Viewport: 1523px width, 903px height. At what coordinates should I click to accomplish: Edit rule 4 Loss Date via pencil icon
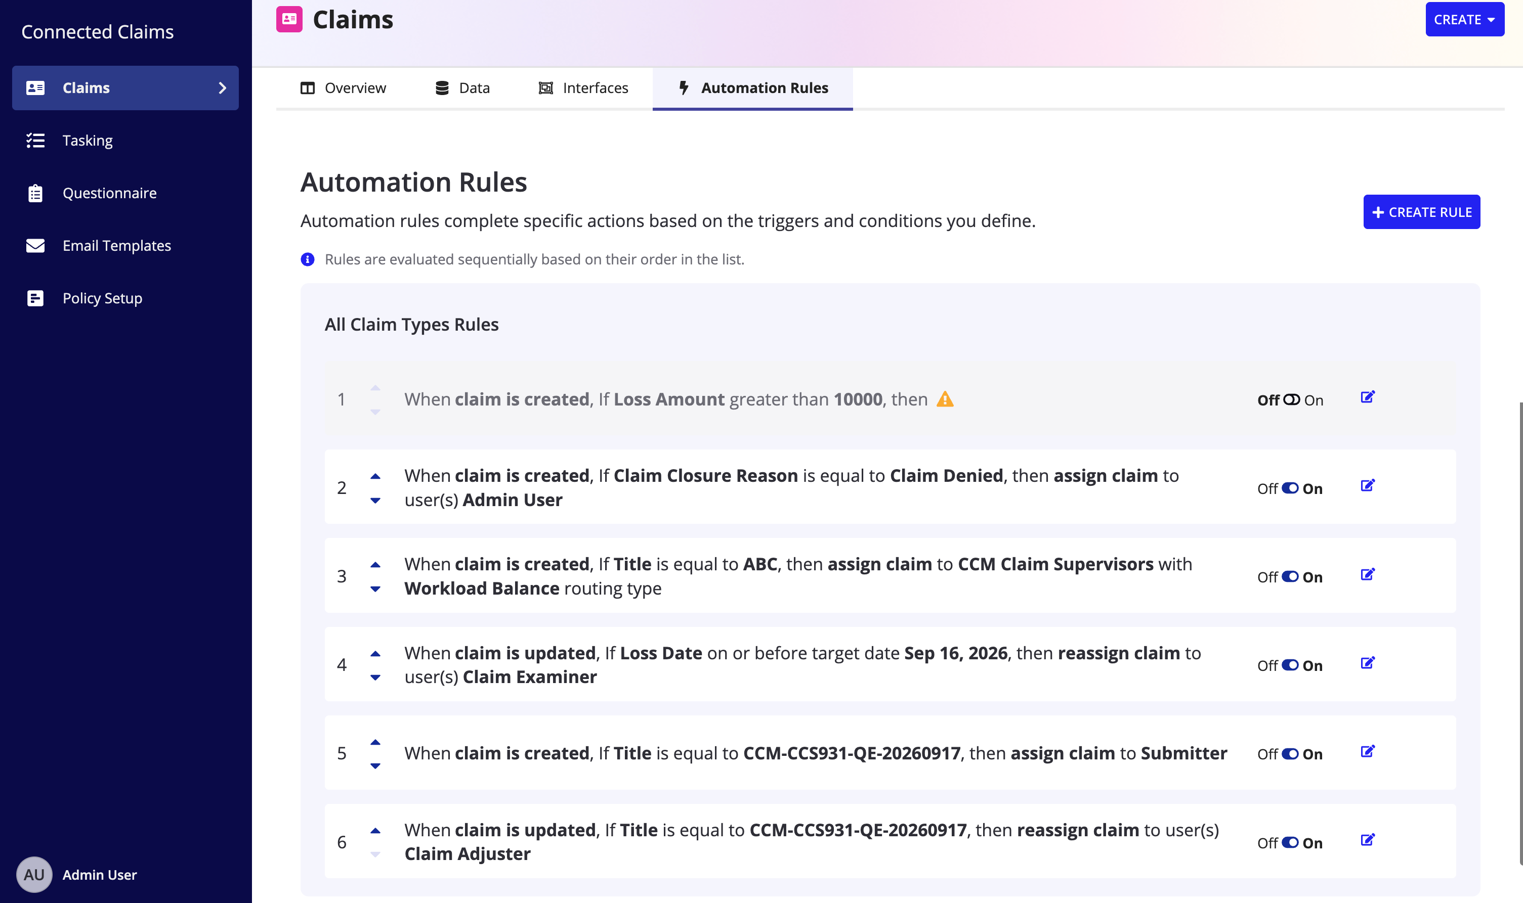tap(1368, 663)
